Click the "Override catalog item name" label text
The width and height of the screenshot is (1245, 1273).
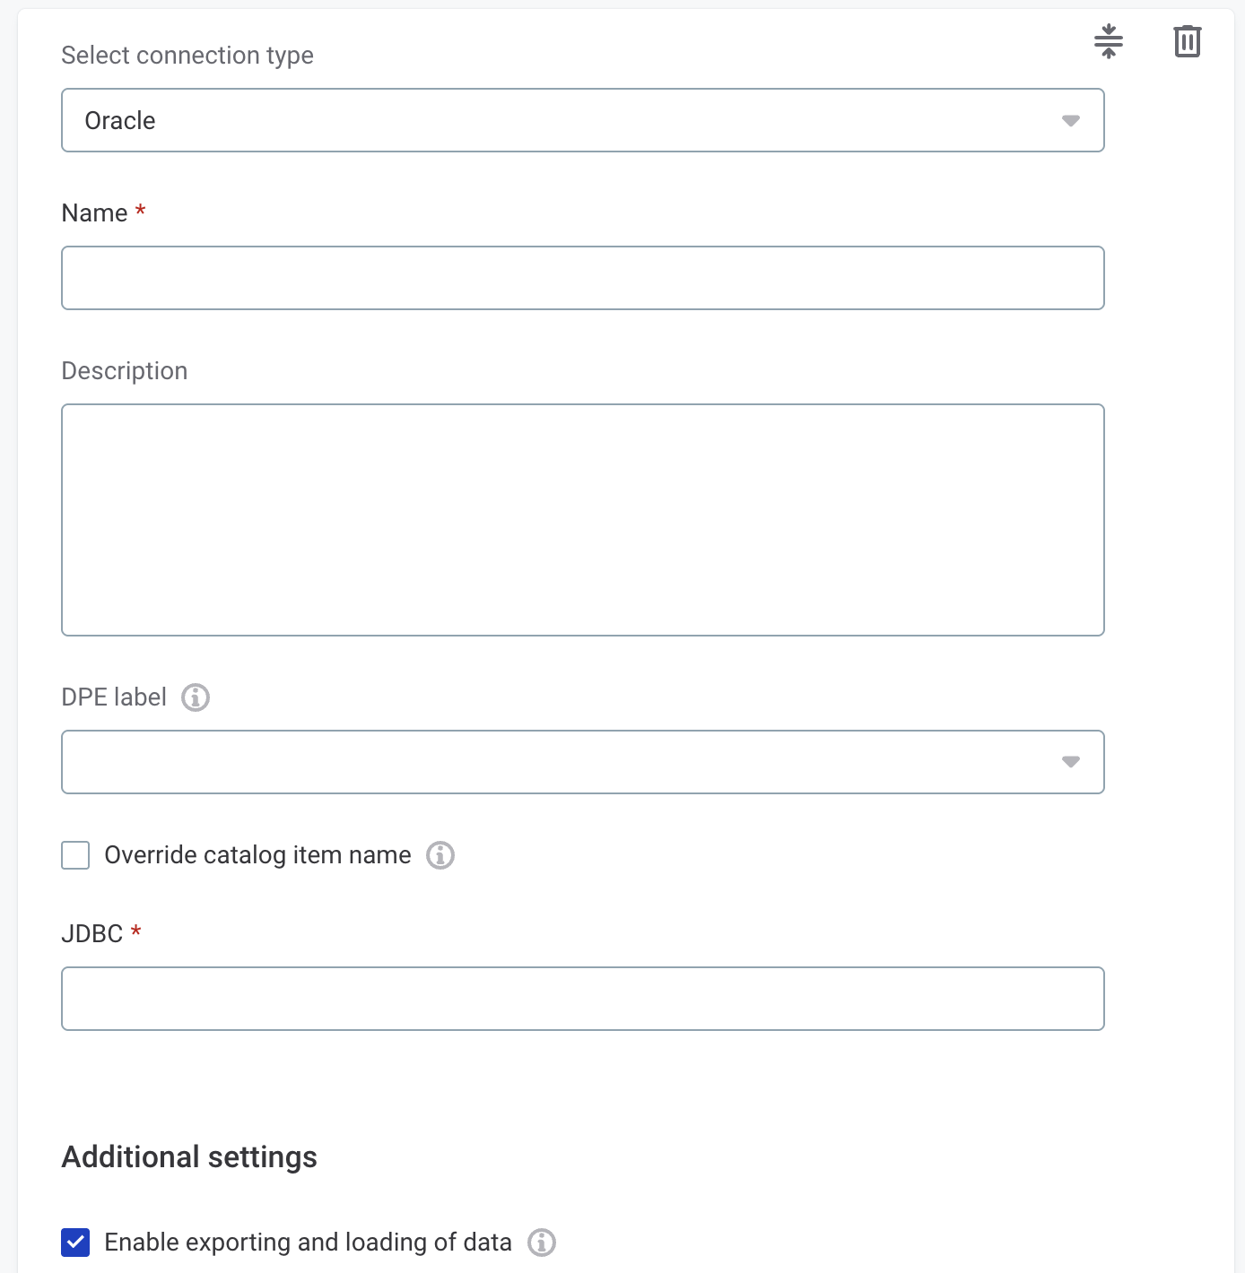tap(257, 855)
